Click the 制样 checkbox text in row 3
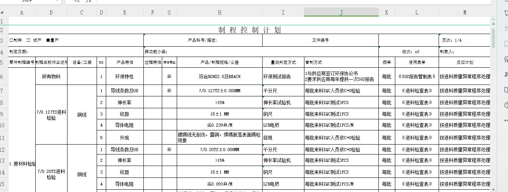Screen dimensions: 508x192 click(16, 40)
